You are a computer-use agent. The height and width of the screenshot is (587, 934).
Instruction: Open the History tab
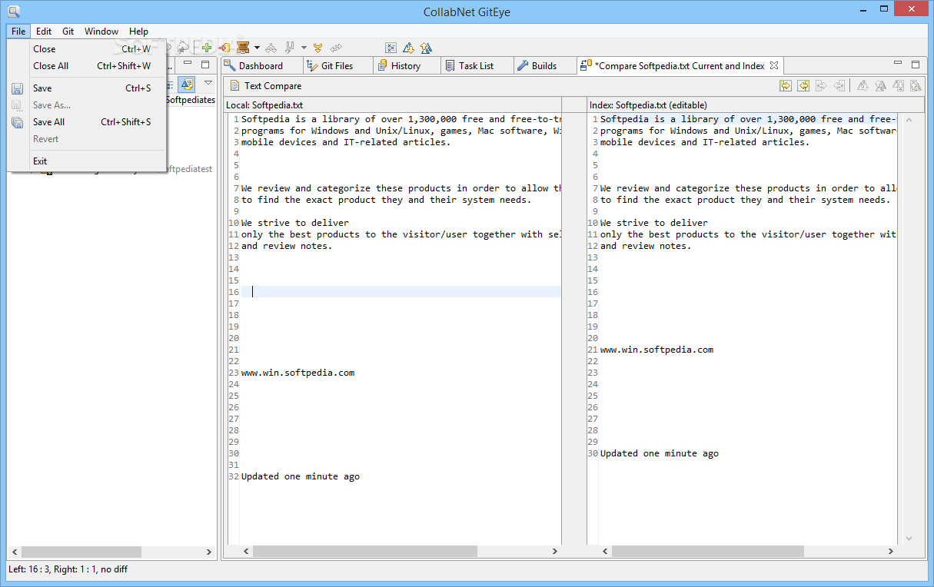405,66
